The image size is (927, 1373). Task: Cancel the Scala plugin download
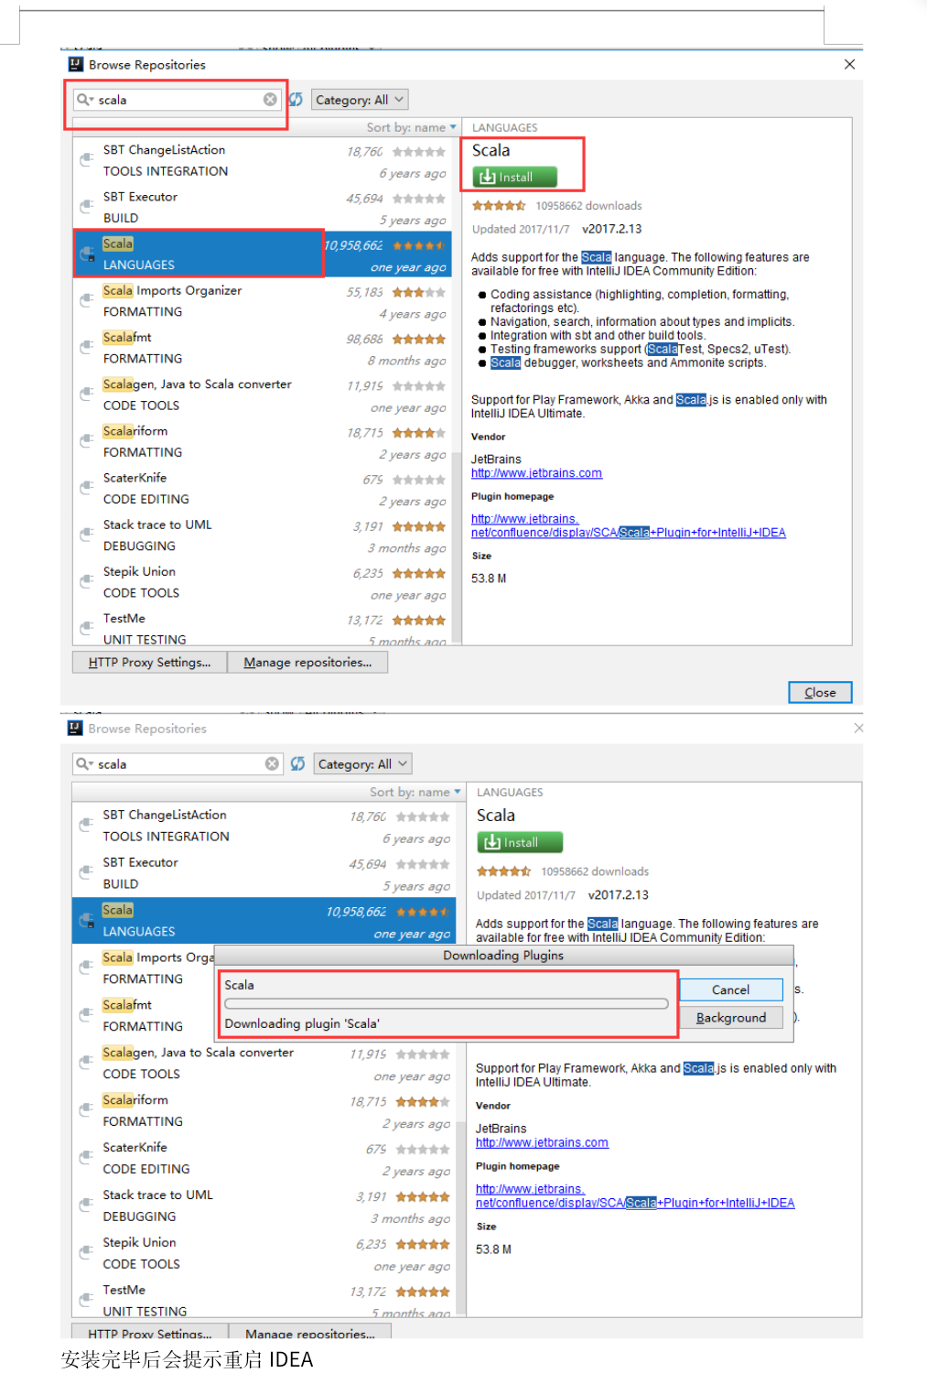click(x=730, y=989)
